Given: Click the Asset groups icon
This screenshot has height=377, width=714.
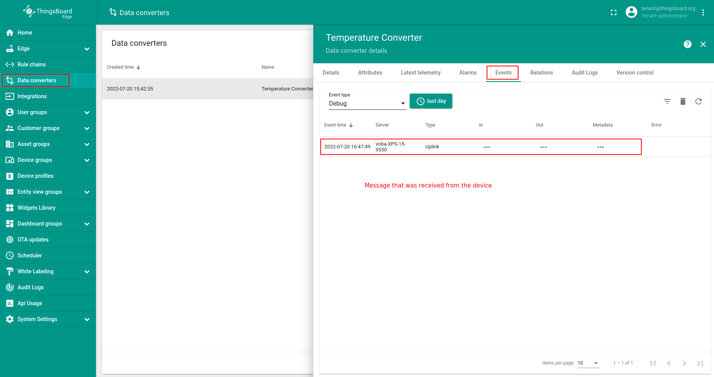Looking at the screenshot, I should click(x=10, y=144).
